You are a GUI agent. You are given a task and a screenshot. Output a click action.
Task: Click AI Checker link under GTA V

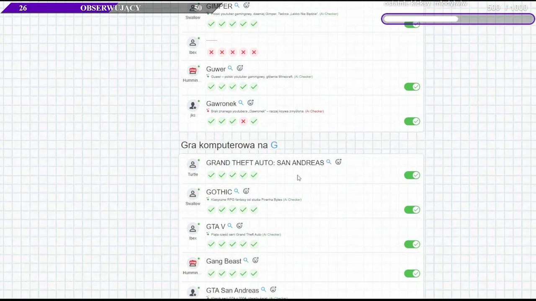coord(272,235)
